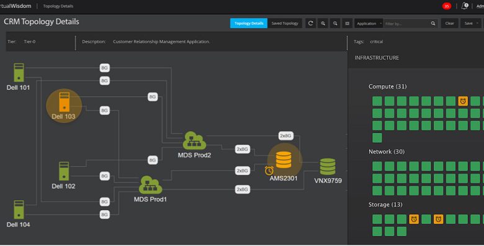The width and height of the screenshot is (484, 246).
Task: Click the Save button
Action: [468, 23]
